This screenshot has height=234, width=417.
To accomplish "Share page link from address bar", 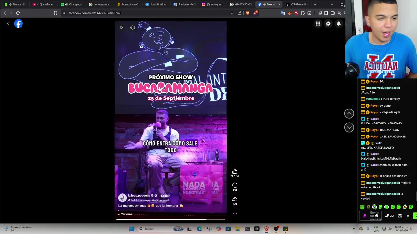I will pyautogui.click(x=240, y=13).
